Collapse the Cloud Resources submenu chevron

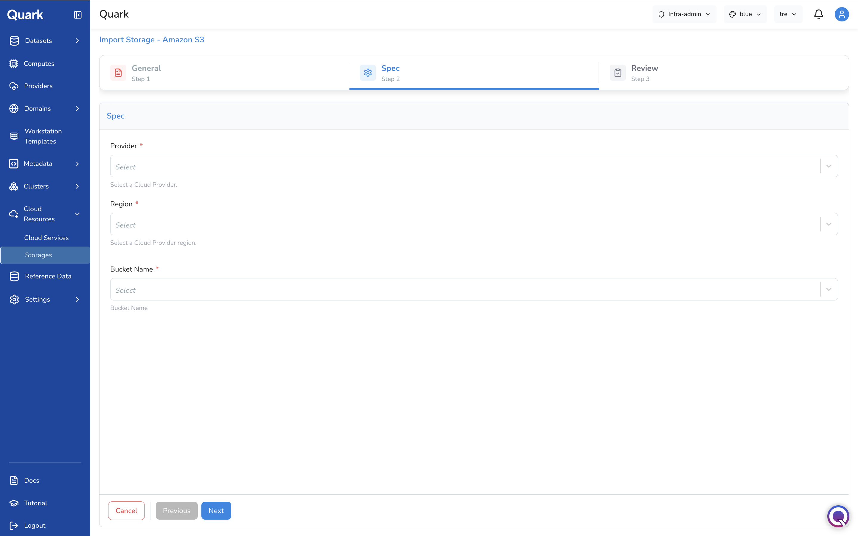pos(77,214)
